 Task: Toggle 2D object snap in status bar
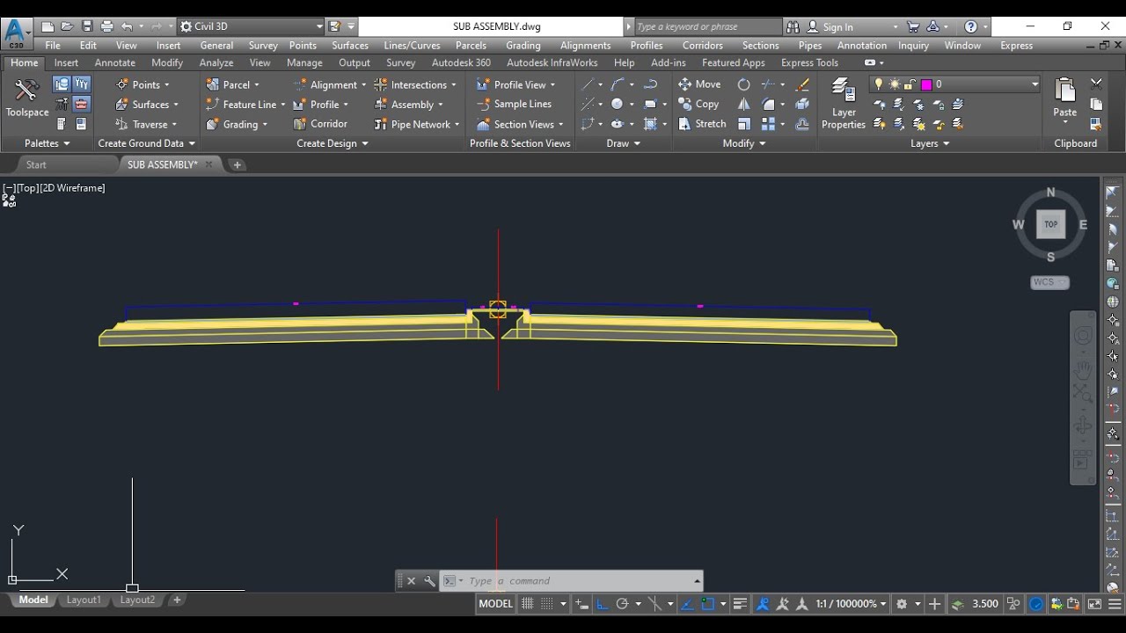tap(707, 604)
